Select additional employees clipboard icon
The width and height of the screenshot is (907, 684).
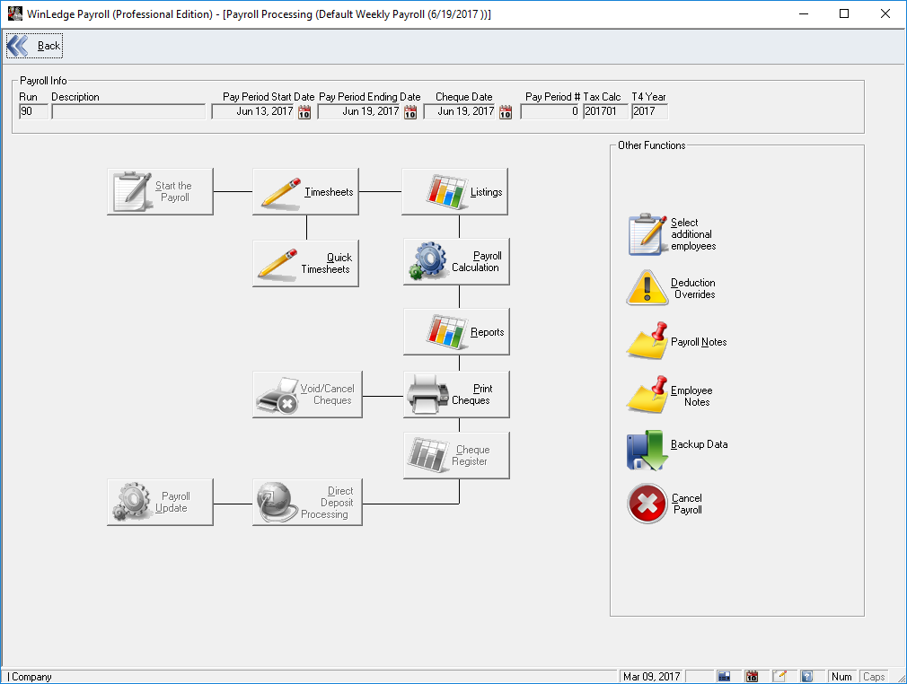(x=647, y=234)
